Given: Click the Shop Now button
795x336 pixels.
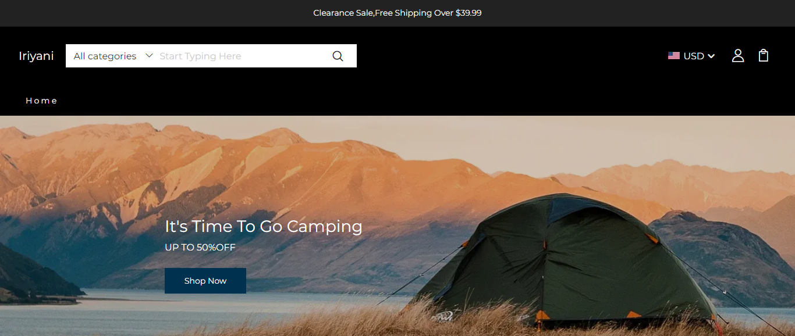Looking at the screenshot, I should click(205, 281).
